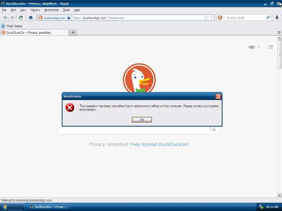282x211 pixels.
Task: Open the Help menu
Action: click(x=77, y=10)
